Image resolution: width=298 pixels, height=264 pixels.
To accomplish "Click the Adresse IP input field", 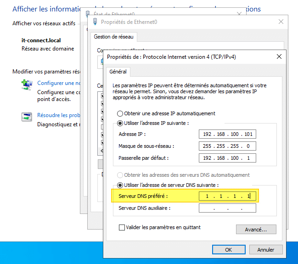I will click(227, 134).
